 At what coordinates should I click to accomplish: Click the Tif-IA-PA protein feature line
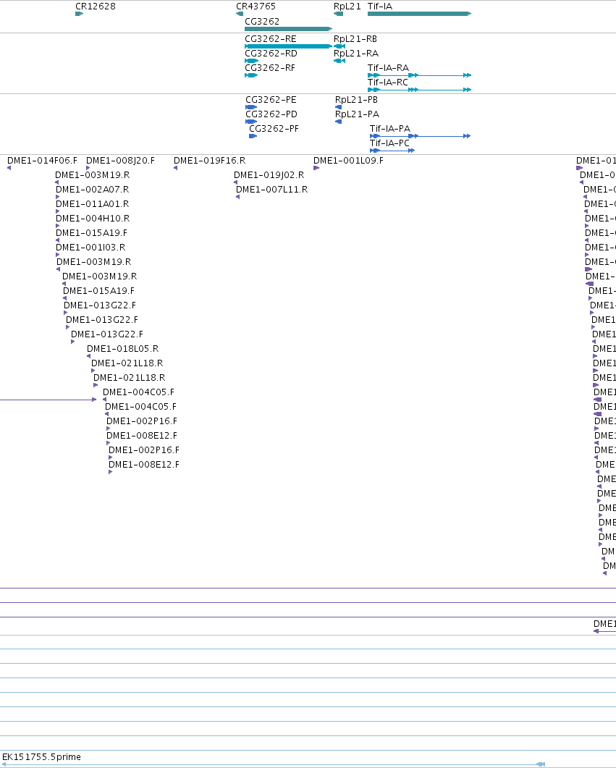tap(420, 136)
